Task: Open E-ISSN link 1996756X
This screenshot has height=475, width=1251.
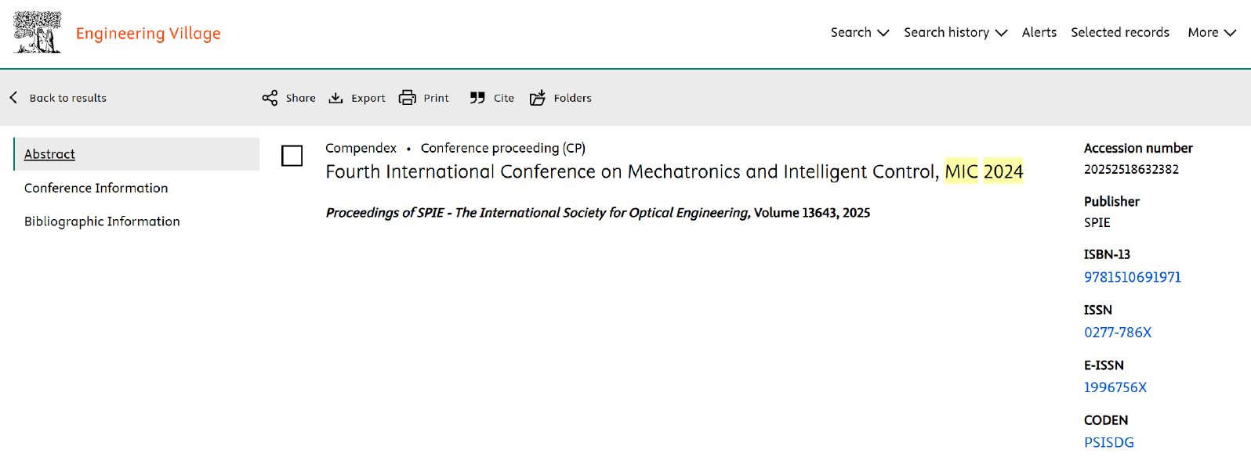Action: click(x=1115, y=387)
